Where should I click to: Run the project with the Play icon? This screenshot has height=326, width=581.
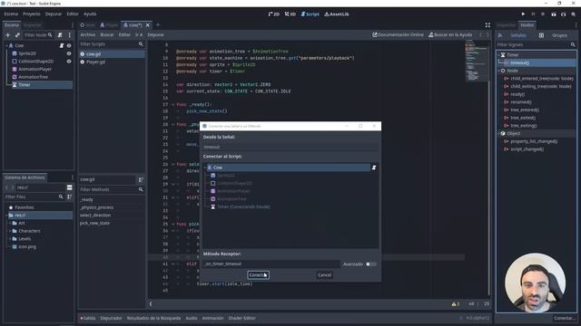[523, 14]
